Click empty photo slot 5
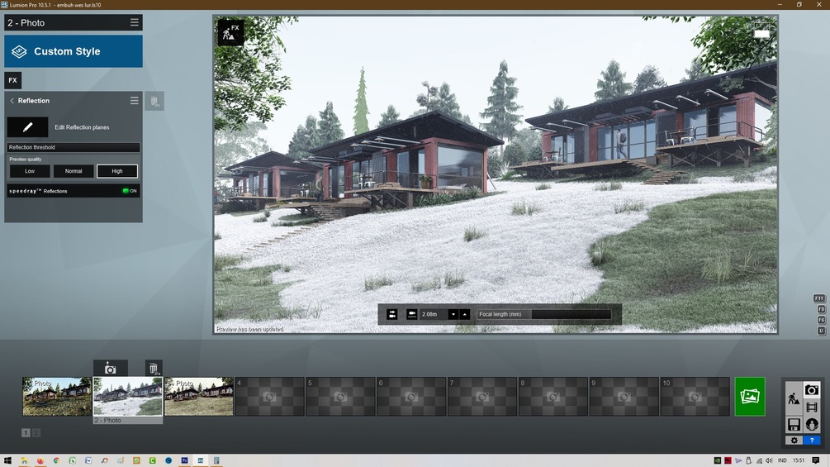This screenshot has width=830, height=467. pos(341,396)
